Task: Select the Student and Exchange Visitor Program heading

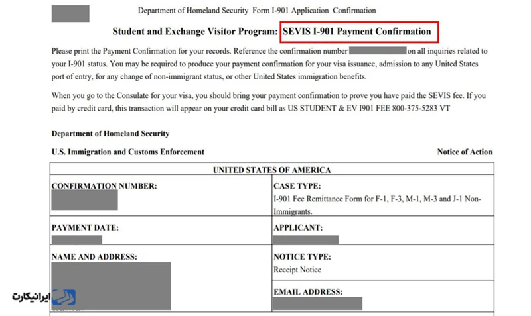Action: (195, 31)
